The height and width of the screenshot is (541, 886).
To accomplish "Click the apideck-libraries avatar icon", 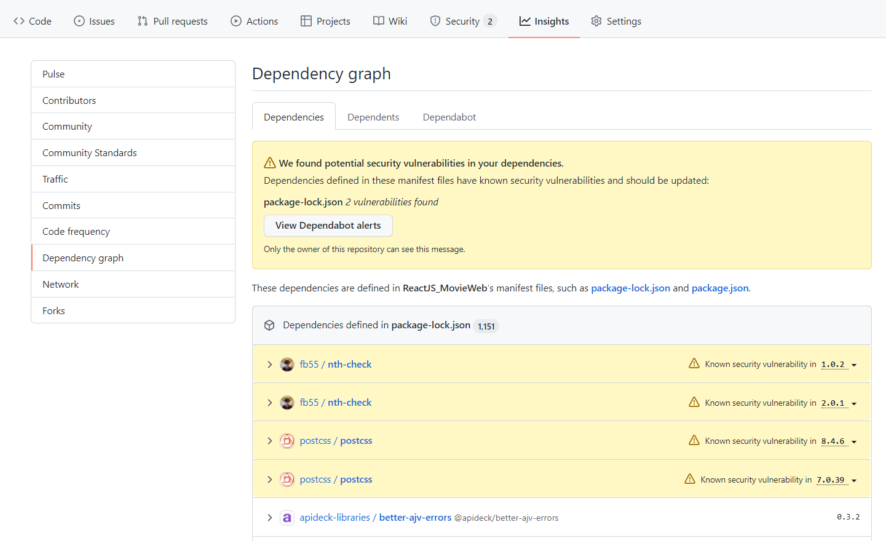I will tap(287, 518).
